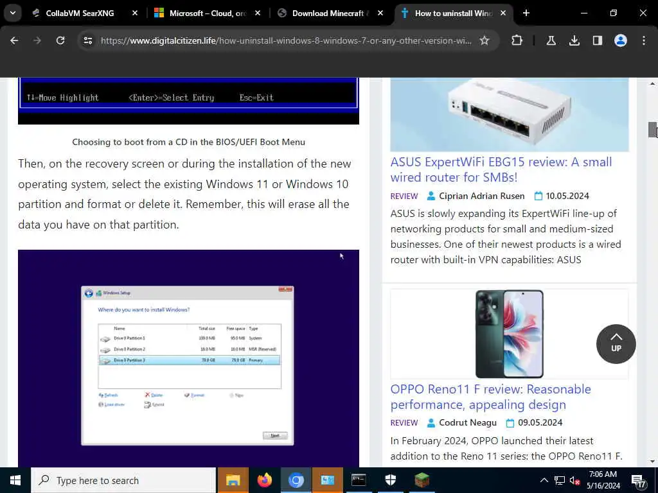Click the 09.05.2024 date text
The height and width of the screenshot is (493, 658).
540,423
